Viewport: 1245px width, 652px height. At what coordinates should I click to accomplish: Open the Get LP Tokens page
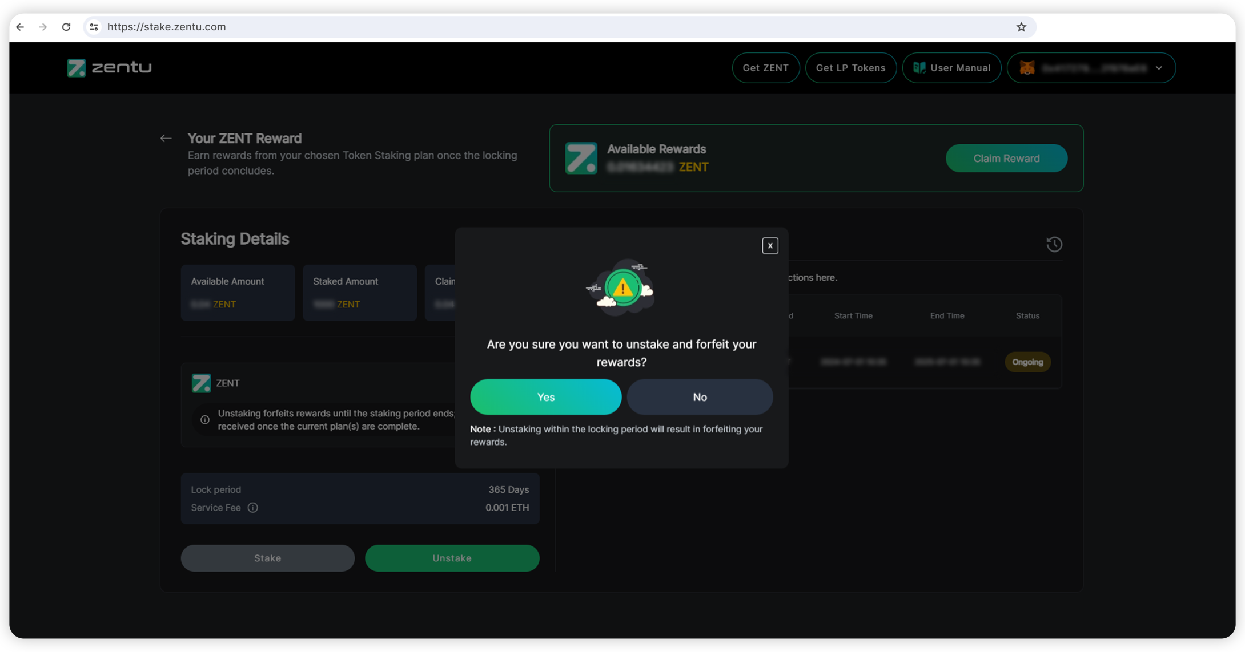tap(850, 68)
